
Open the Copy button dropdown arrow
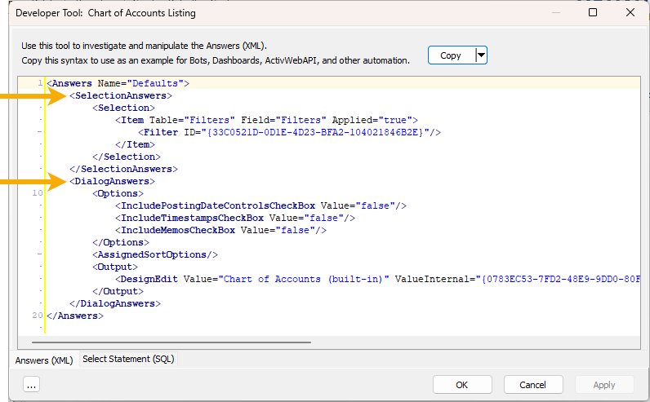[x=481, y=55]
